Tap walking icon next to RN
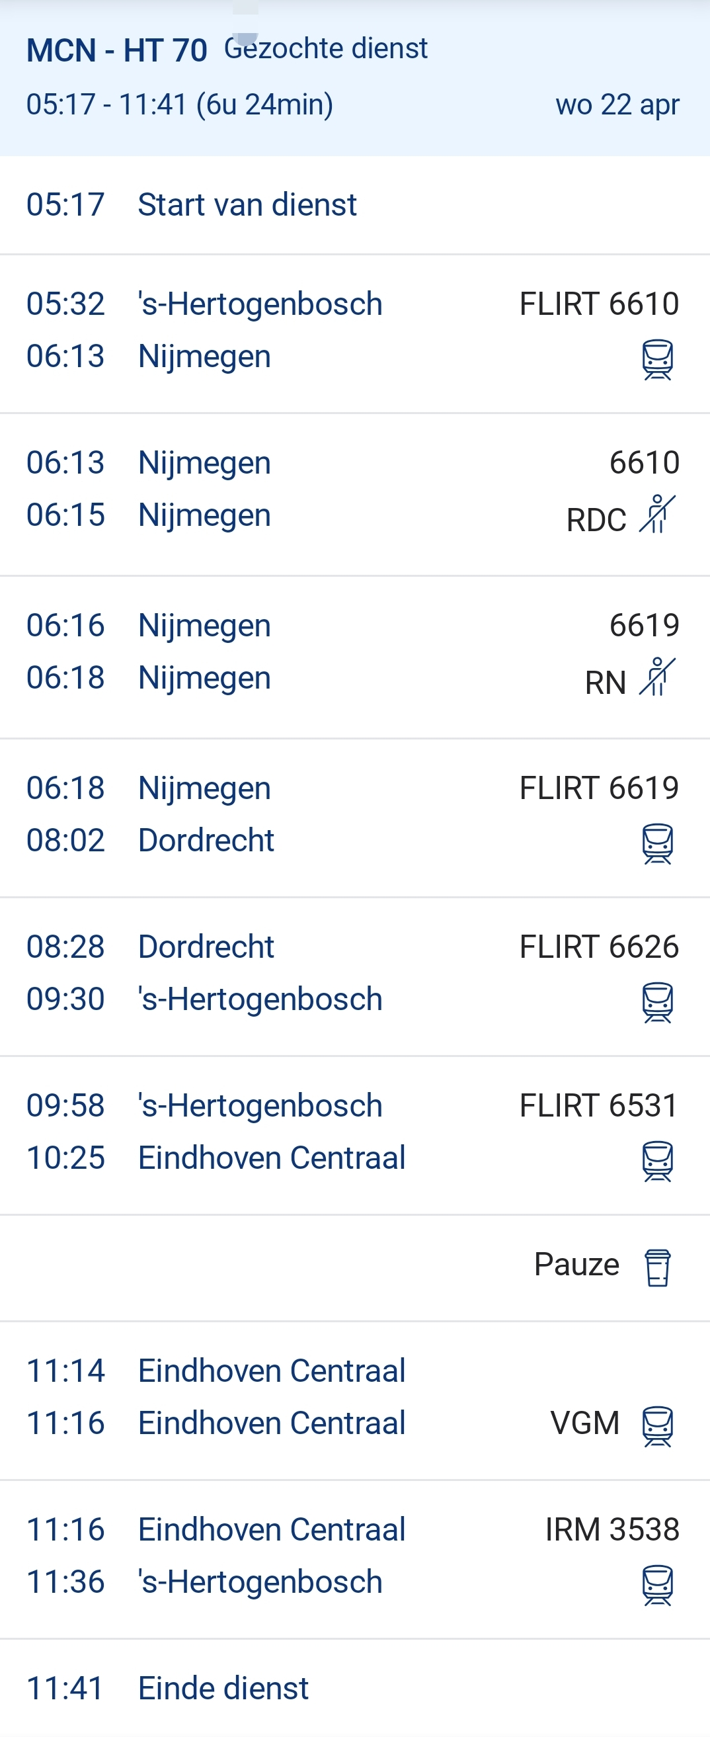 658,677
